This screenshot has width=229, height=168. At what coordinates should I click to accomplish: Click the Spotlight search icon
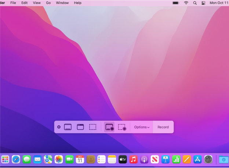point(195,3)
